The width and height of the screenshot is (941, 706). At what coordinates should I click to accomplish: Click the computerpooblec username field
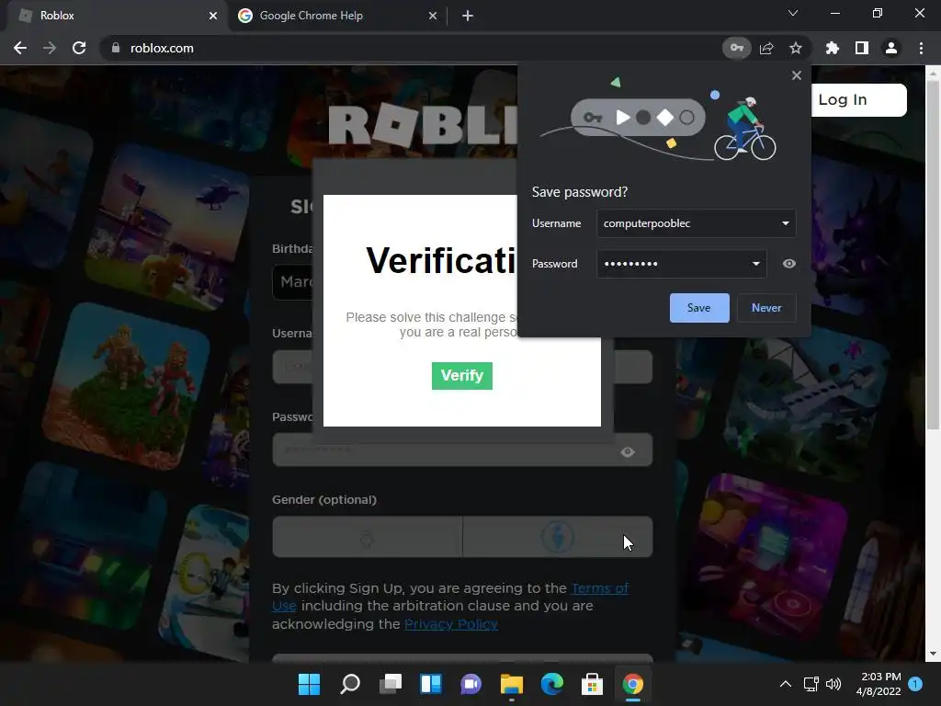[697, 223]
